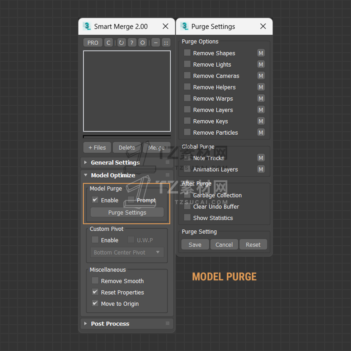The width and height of the screenshot is (351, 351).
Task: Cancel the purge settings dialog
Action: (x=224, y=244)
